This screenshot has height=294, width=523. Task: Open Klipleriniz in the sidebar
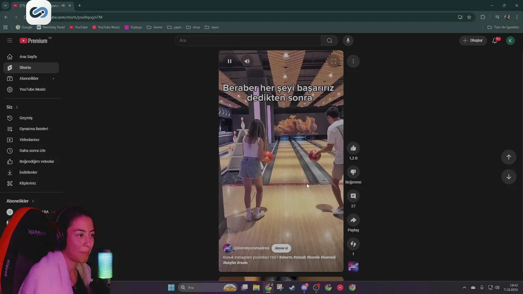click(x=31, y=183)
